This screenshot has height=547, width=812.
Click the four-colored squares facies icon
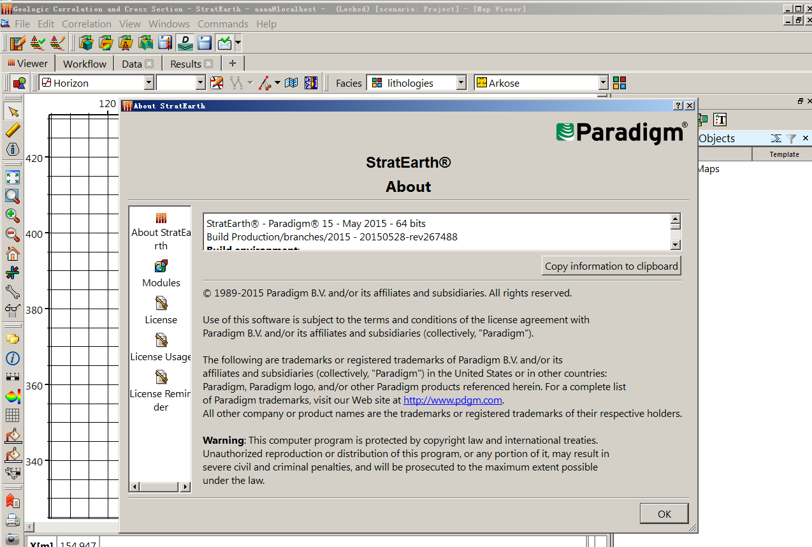620,83
